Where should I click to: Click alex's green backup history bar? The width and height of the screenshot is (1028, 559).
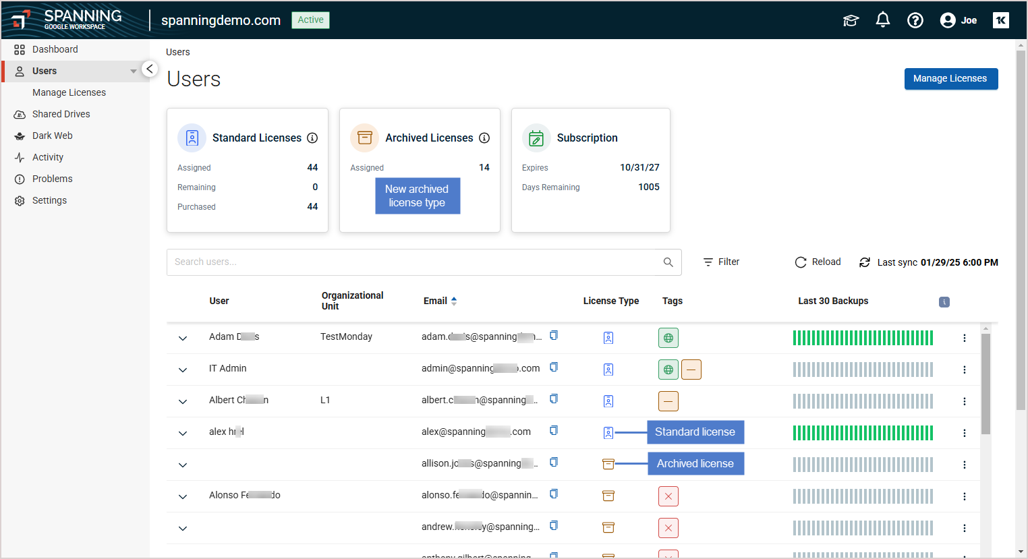pos(863,433)
